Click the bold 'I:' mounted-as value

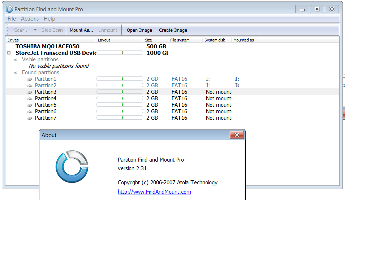(x=237, y=79)
